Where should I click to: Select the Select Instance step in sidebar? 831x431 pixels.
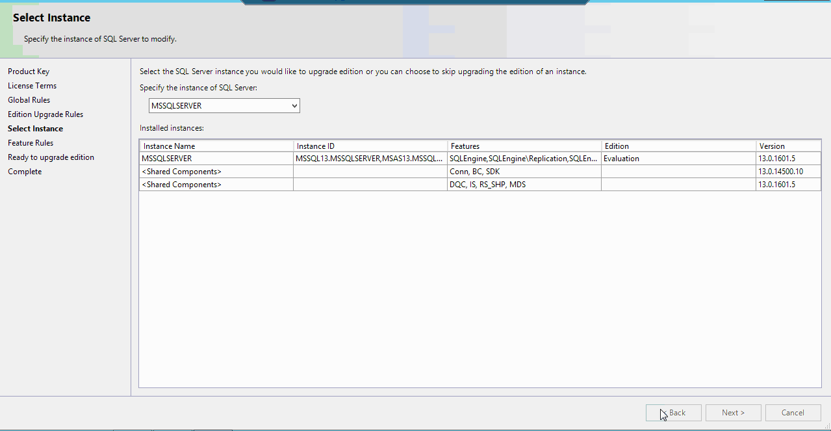pyautogui.click(x=35, y=129)
